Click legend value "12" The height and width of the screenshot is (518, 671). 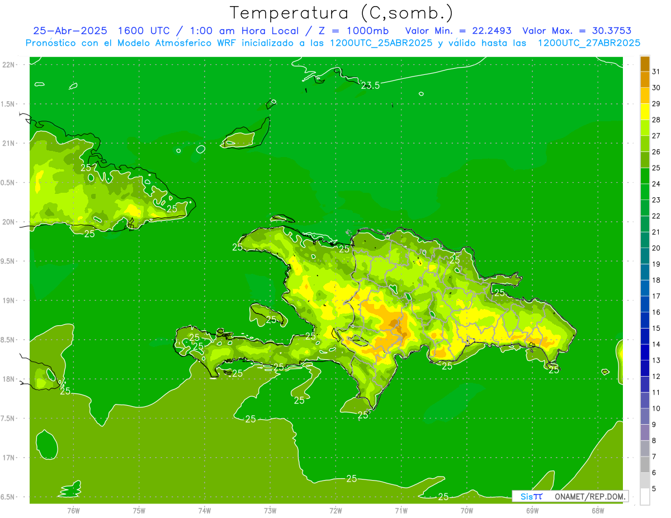click(x=656, y=376)
